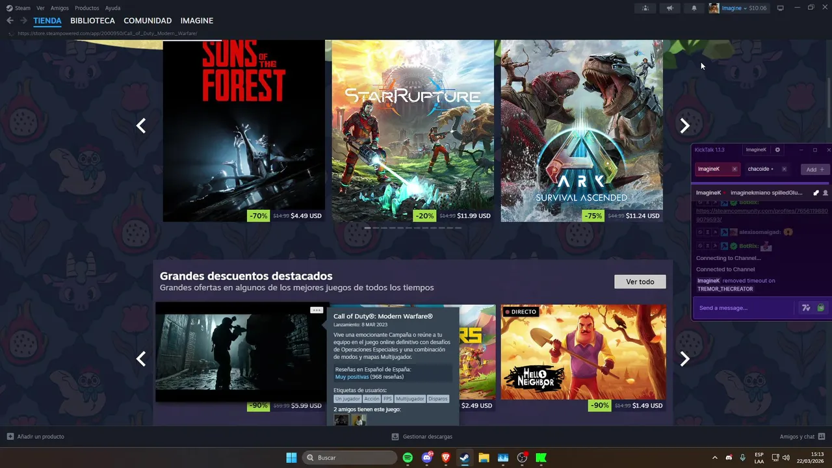The width and height of the screenshot is (832, 468).
Task: Click the Windows Buscar search box
Action: [x=350, y=458]
